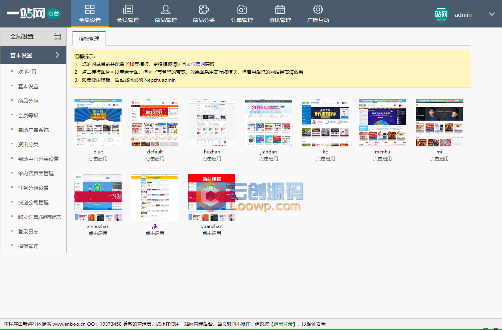Open 广告互动 gear icon
The image size is (502, 330).
click(318, 9)
